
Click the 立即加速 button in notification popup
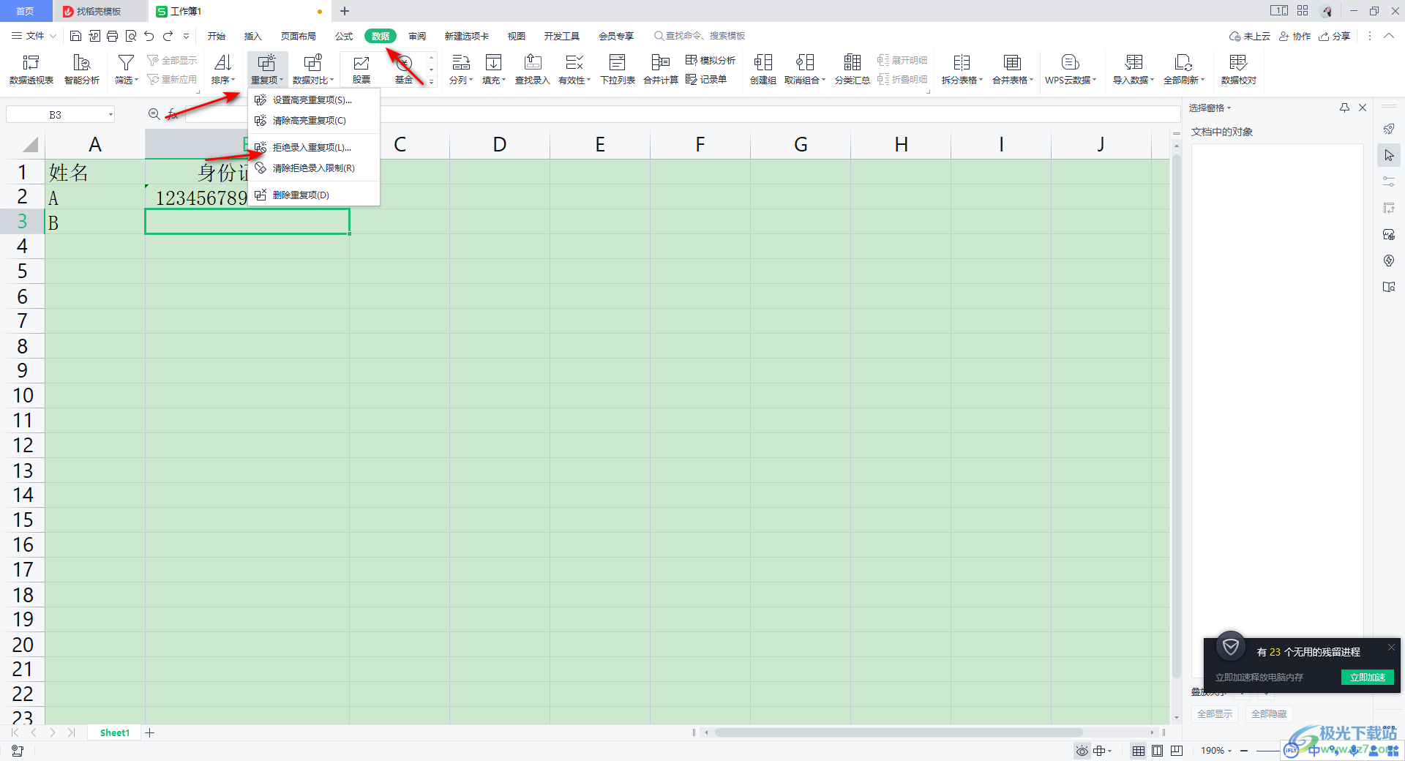(x=1367, y=677)
